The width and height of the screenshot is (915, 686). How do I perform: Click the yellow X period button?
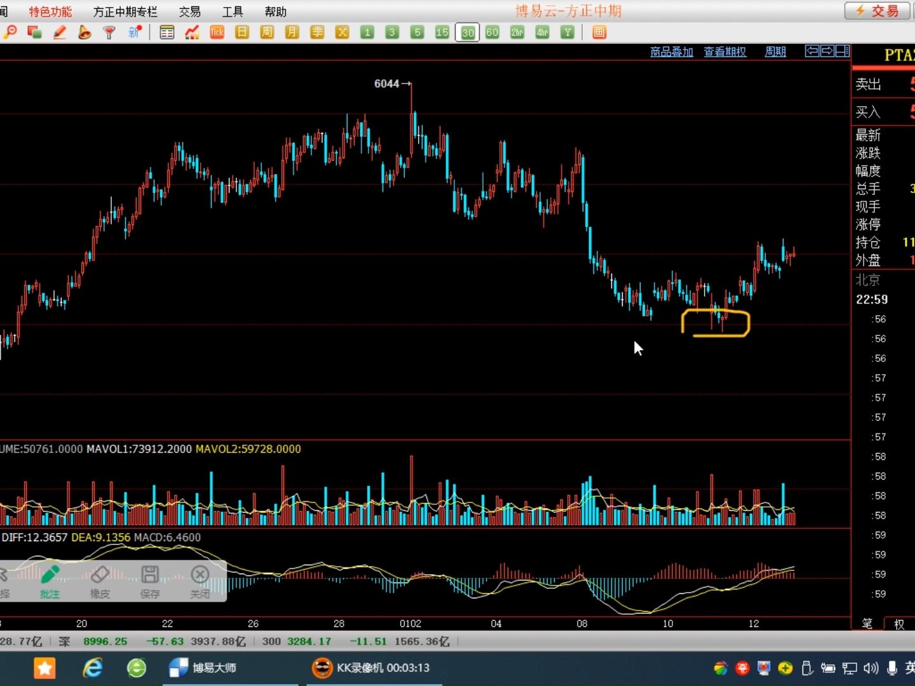click(x=342, y=32)
